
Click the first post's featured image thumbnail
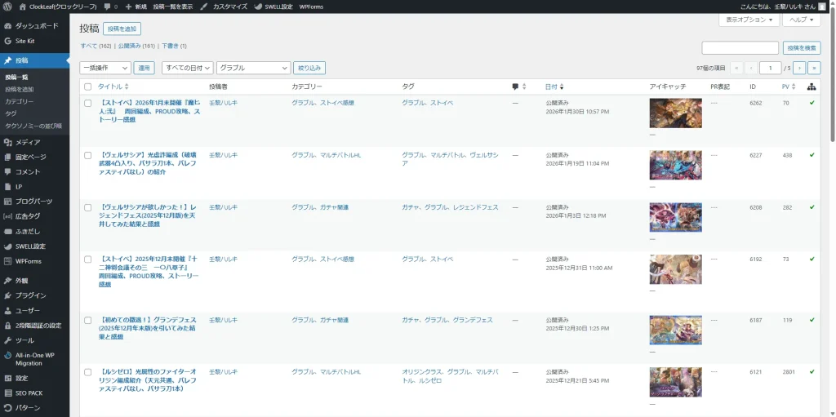(x=675, y=113)
